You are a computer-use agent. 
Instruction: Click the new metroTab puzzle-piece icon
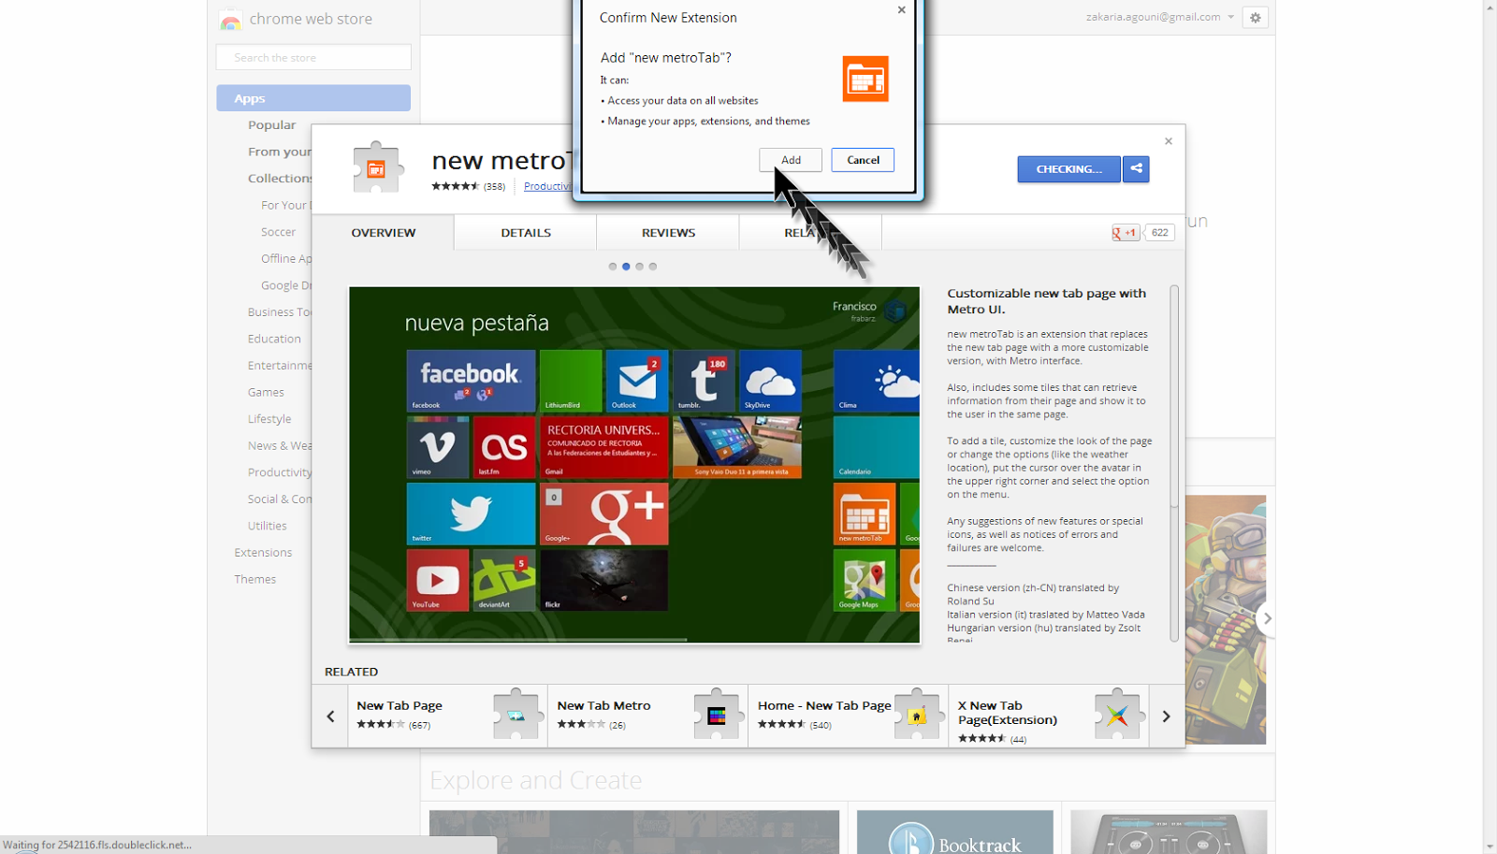(x=377, y=167)
